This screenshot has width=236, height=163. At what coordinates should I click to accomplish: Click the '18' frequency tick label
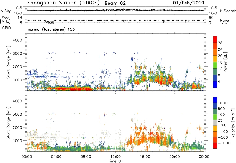click(x=20, y=18)
